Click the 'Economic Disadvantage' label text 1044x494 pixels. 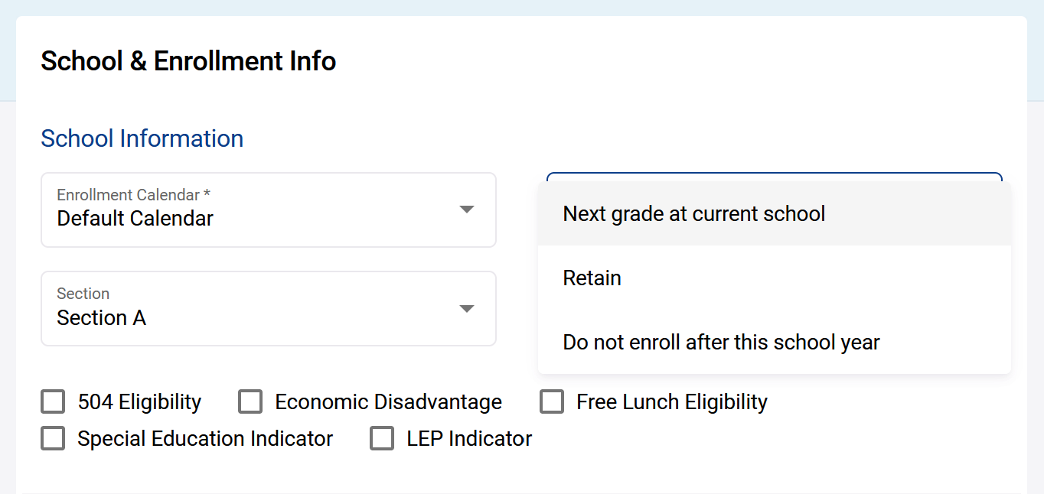[388, 402]
